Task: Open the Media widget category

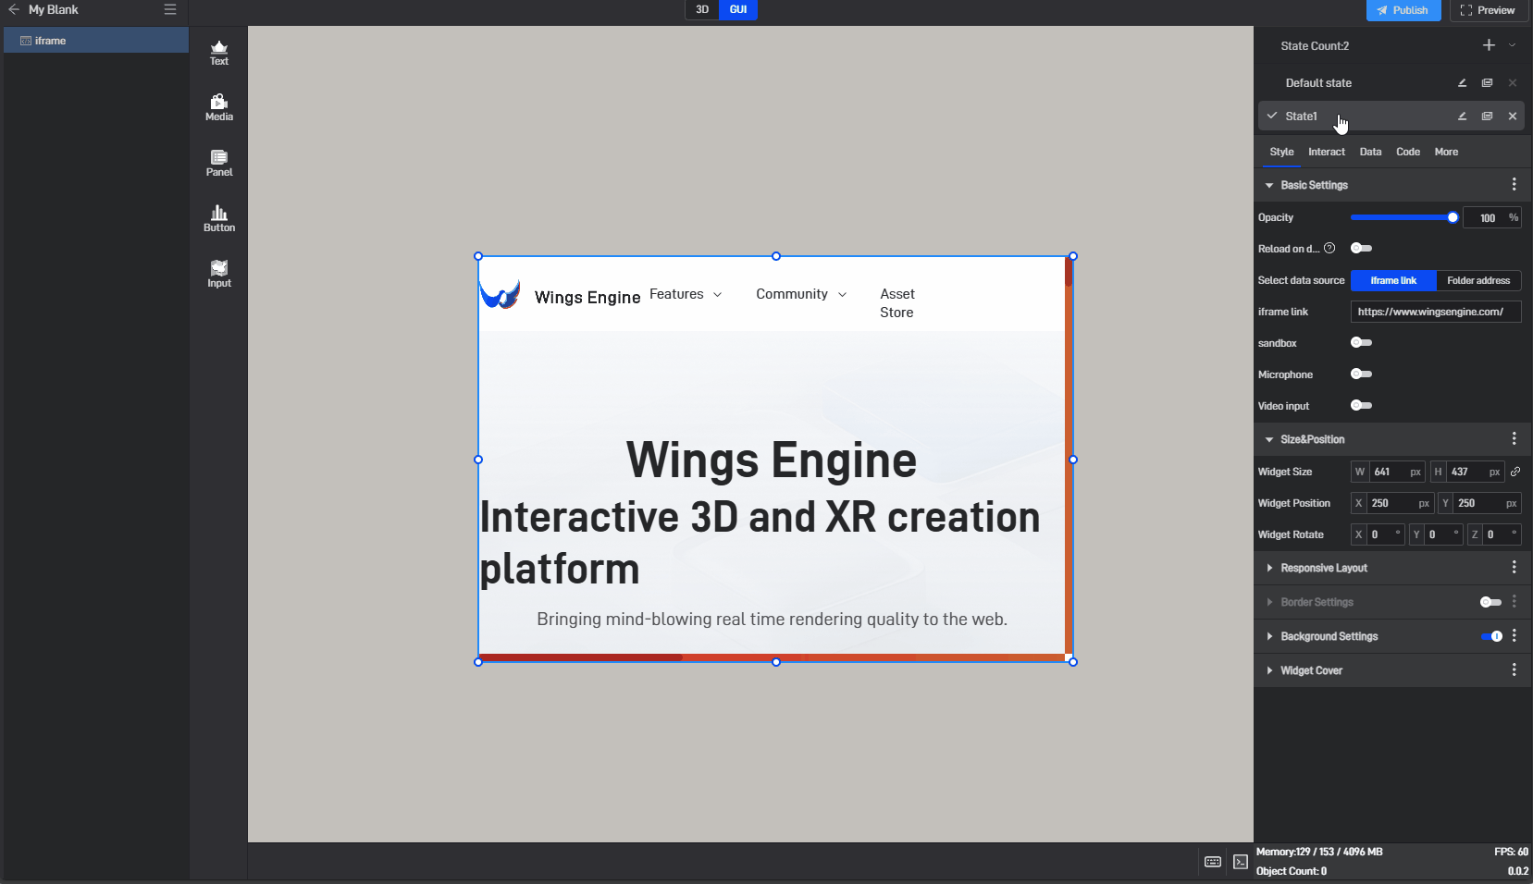Action: 219,108
